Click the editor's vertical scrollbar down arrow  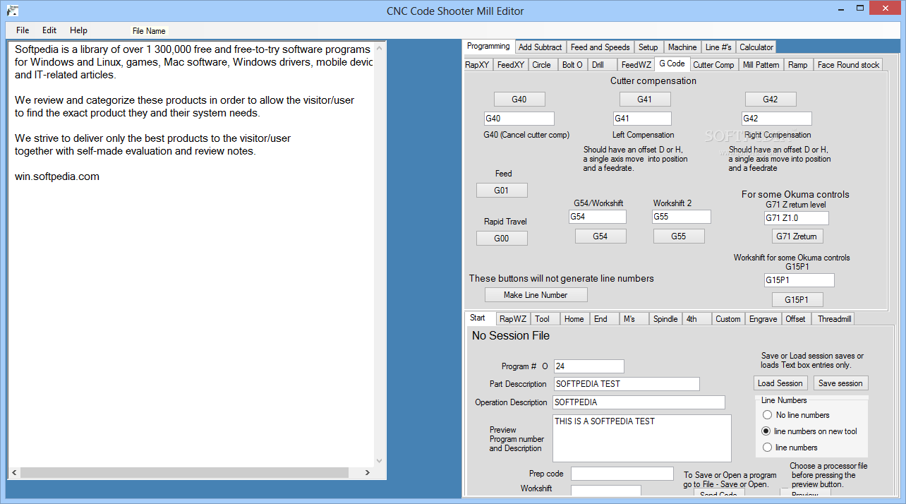click(x=380, y=460)
